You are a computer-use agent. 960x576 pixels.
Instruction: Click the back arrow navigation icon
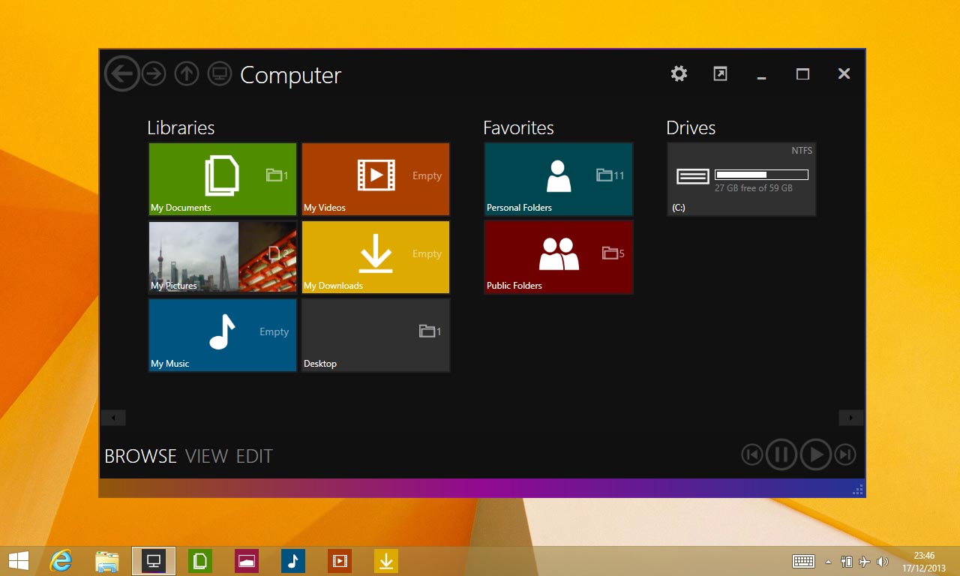tap(121, 73)
